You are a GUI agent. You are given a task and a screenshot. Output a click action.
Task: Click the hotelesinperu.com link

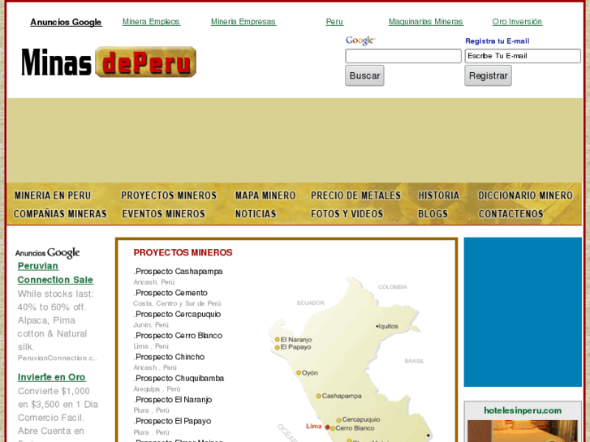[523, 410]
